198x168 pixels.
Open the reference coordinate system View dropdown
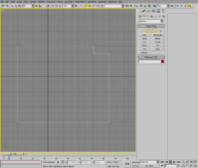point(68,6)
